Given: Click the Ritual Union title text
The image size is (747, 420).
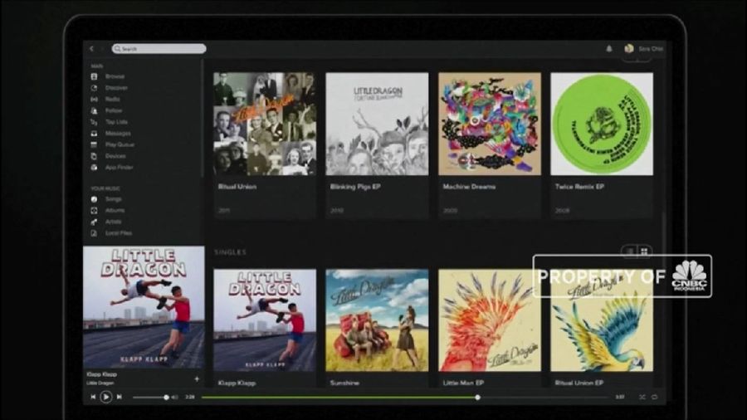Looking at the screenshot, I should click(x=237, y=187).
